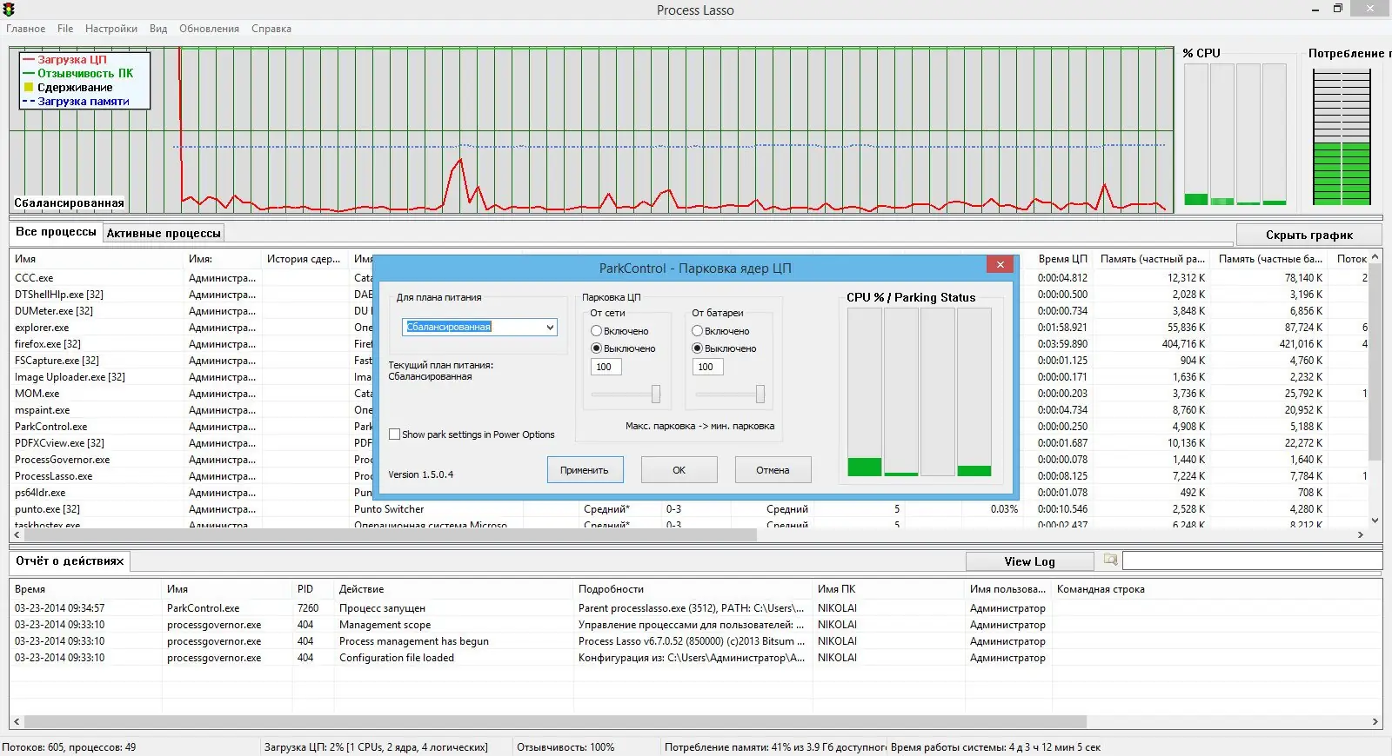
Task: Select 'Включено' radio under От сети
Action: 596,331
